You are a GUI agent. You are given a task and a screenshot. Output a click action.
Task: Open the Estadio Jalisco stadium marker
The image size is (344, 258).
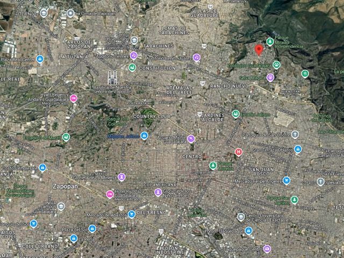pos(235,114)
